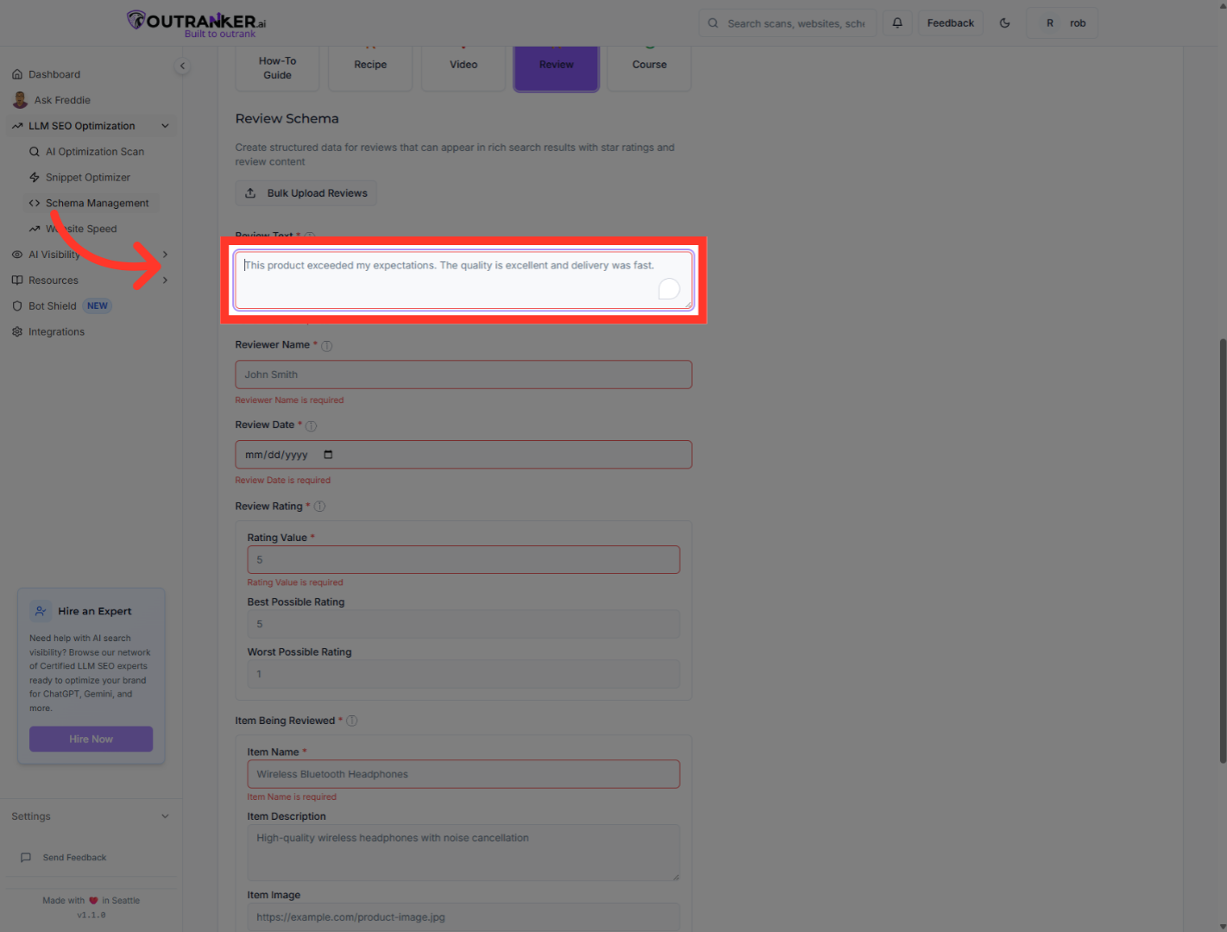1227x932 pixels.
Task: Open AI Optimization Scan in the sidebar
Action: [x=91, y=152]
